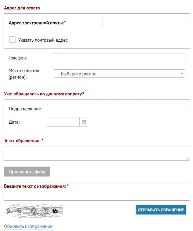The height and width of the screenshot is (231, 193).
Task: Select the "Подразделение" text field
Action: click(116, 108)
